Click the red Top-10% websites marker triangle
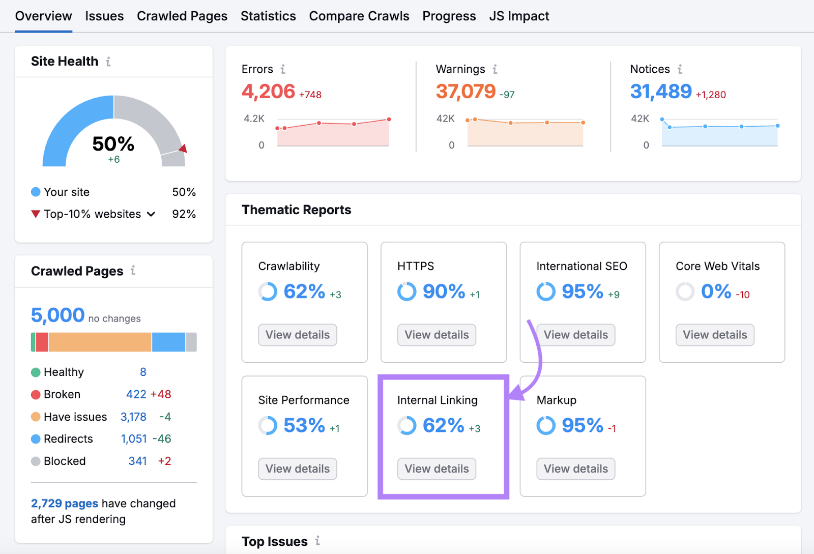This screenshot has height=554, width=814. (x=36, y=214)
